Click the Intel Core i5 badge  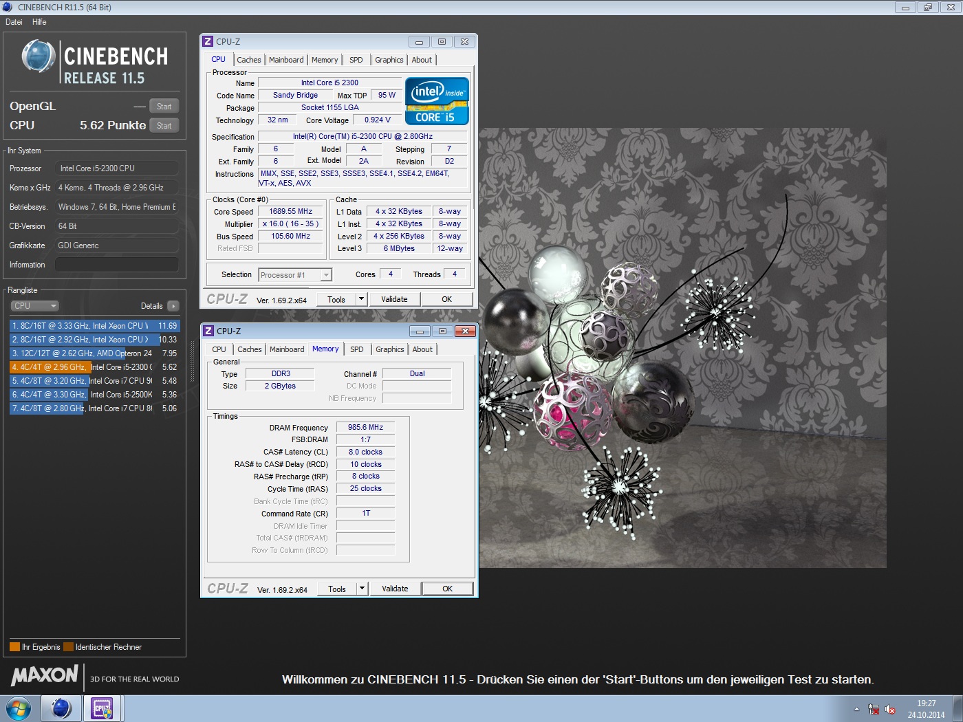437,101
